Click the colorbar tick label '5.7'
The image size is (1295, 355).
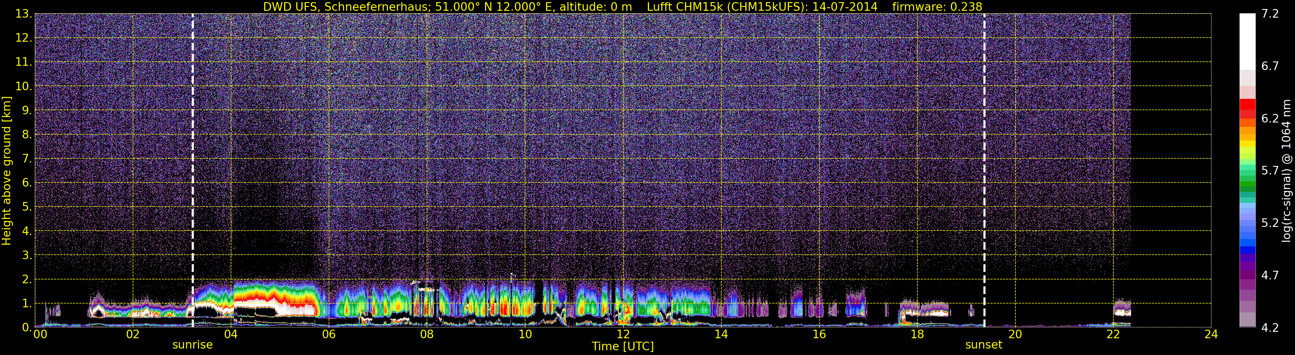1270,171
